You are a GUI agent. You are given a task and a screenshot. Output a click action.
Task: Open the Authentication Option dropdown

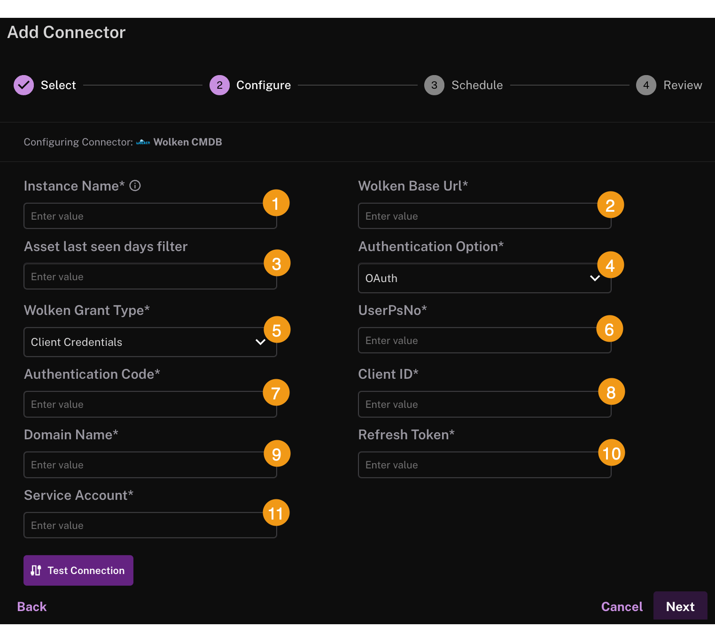484,278
